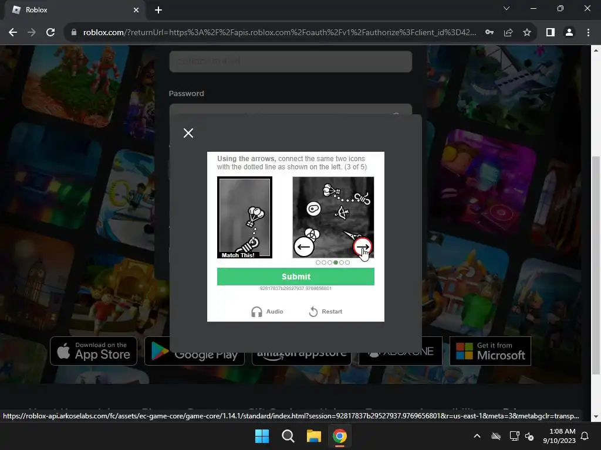601x450 pixels.
Task: Click the Chrome taskbar icon
Action: pyautogui.click(x=339, y=436)
